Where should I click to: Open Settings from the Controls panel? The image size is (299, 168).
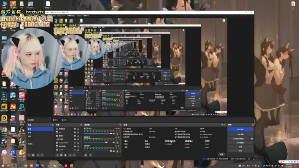pos(240,147)
